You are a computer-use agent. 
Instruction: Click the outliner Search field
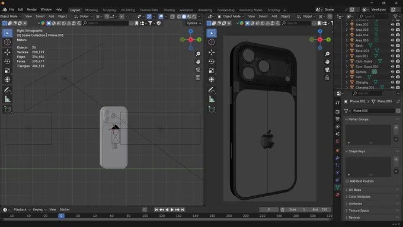pyautogui.click(x=373, y=17)
